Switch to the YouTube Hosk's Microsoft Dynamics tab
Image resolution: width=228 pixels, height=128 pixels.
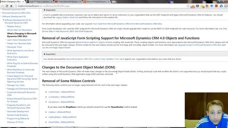tap(68, 1)
